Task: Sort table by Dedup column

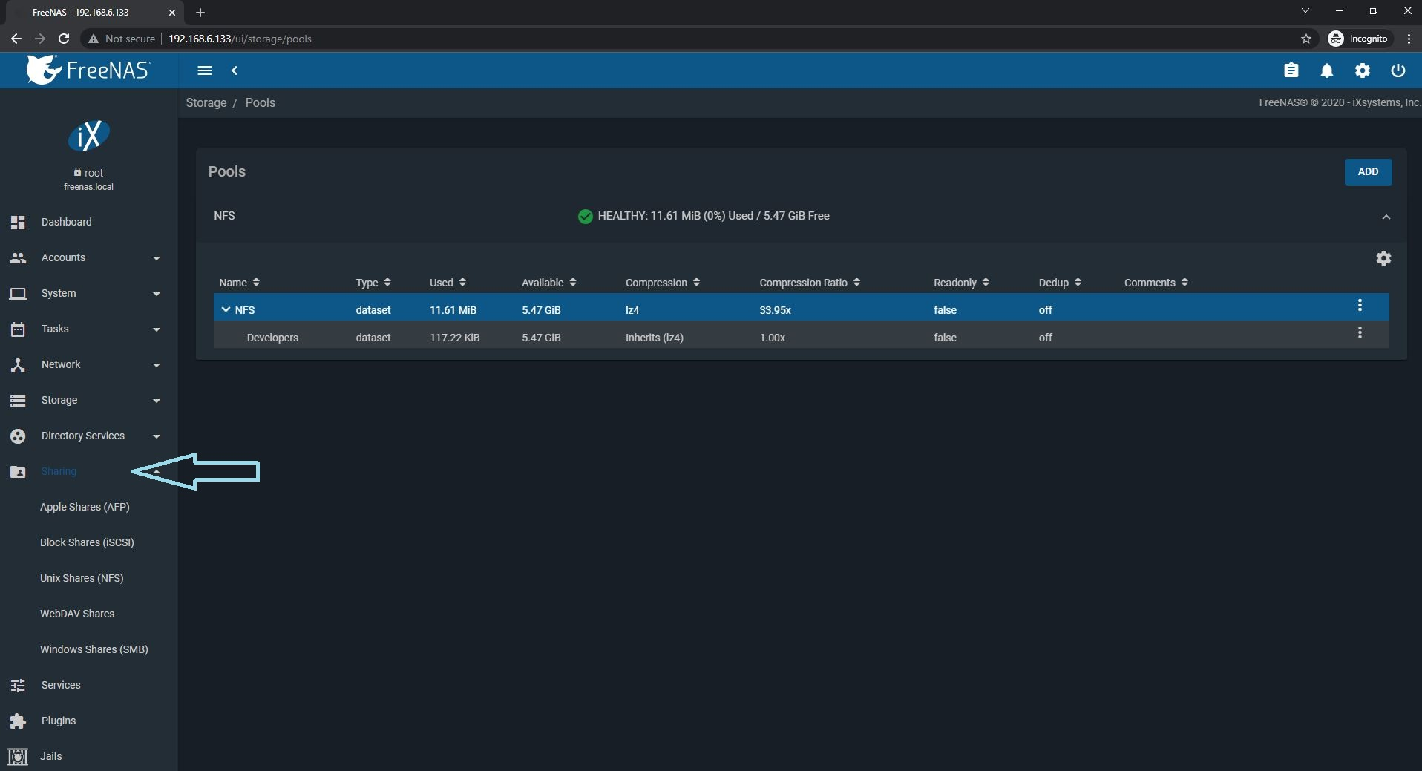Action: click(1060, 283)
